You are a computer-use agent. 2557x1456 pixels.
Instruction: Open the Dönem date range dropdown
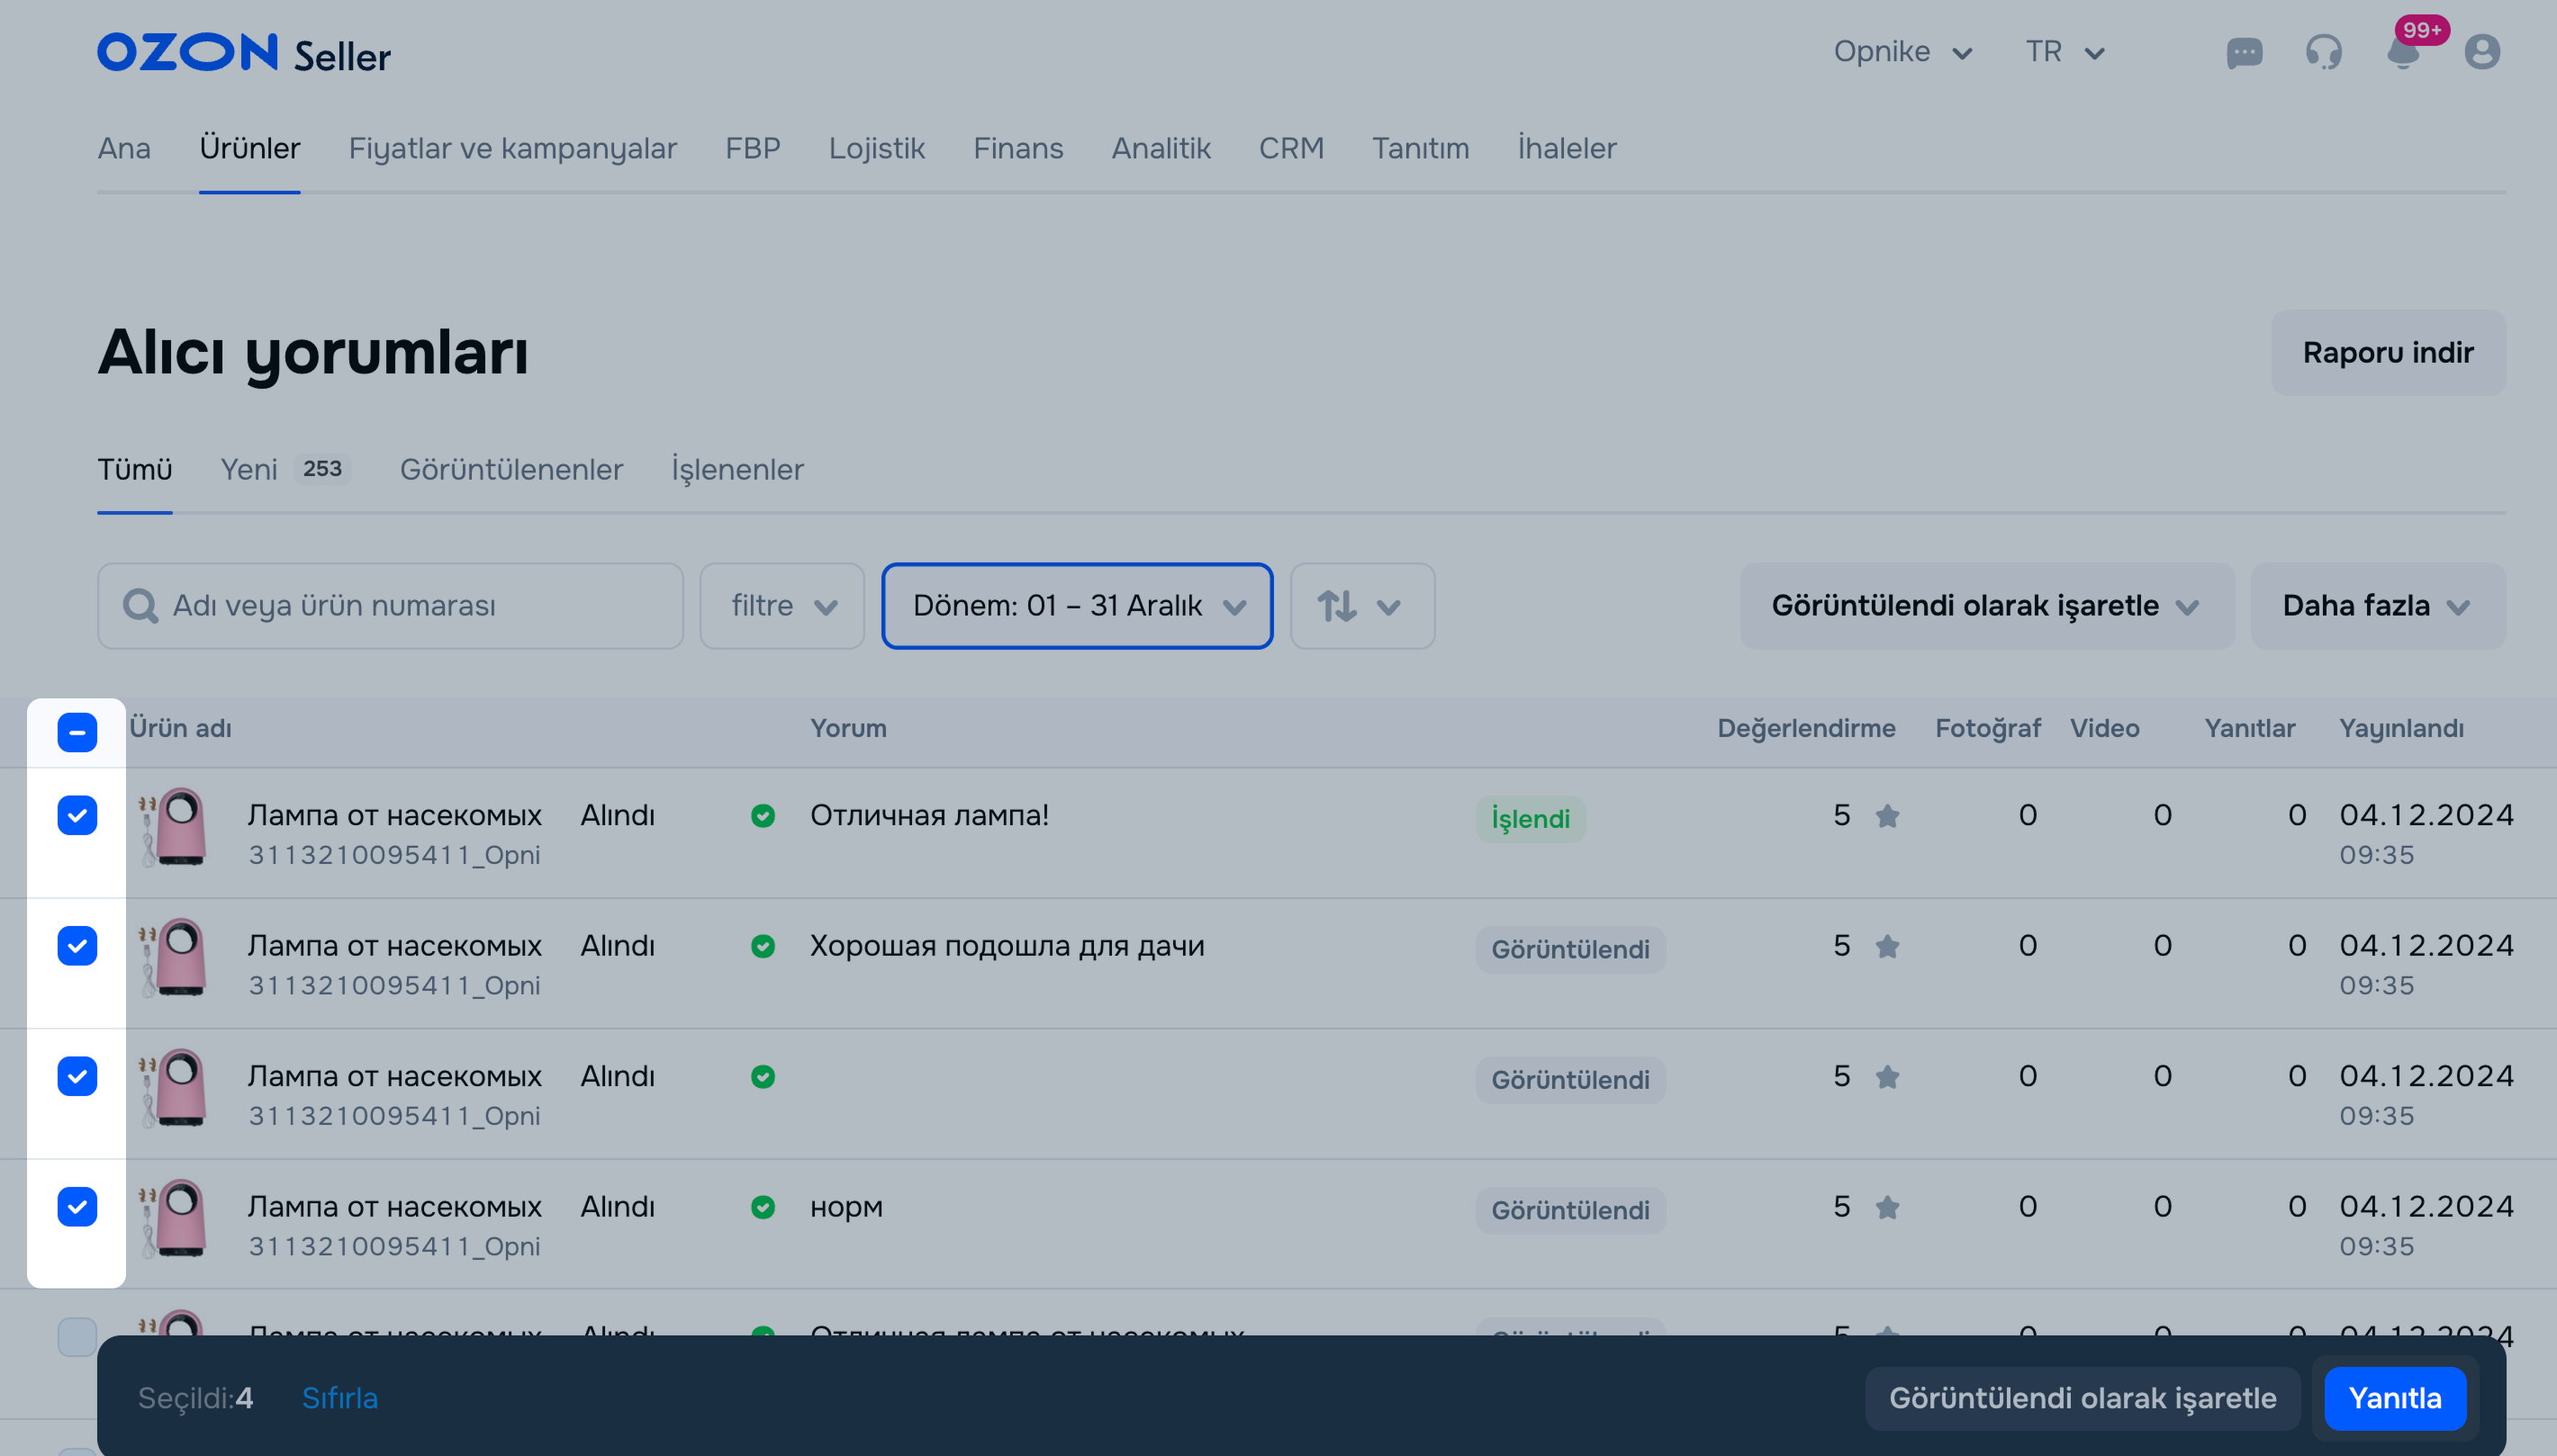pos(1077,606)
